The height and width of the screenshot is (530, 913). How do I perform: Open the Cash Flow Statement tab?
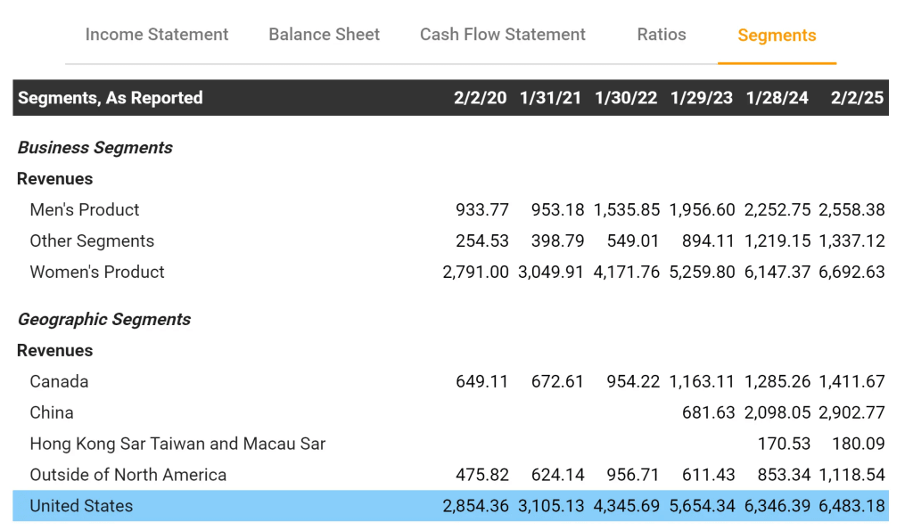[x=503, y=35]
